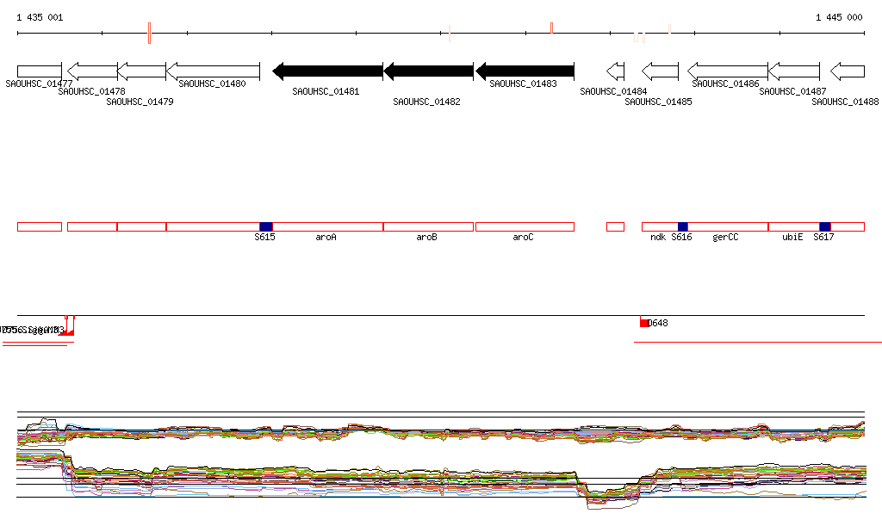
Task: Click the ndk gene name label
Action: tap(658, 237)
